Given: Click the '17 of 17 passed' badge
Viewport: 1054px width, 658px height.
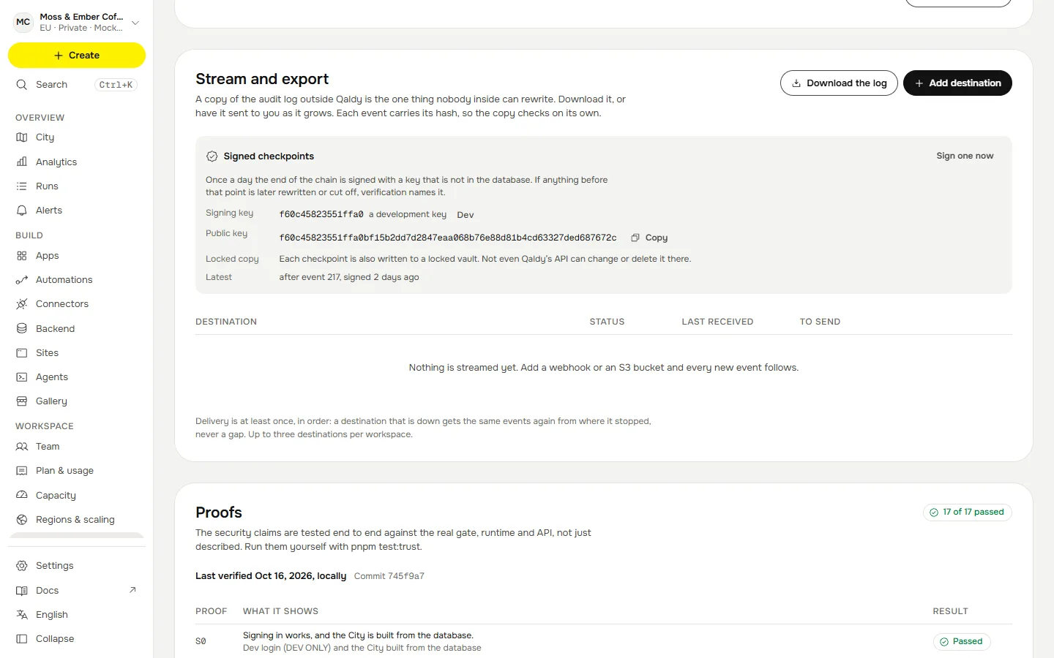Looking at the screenshot, I should coord(968,513).
